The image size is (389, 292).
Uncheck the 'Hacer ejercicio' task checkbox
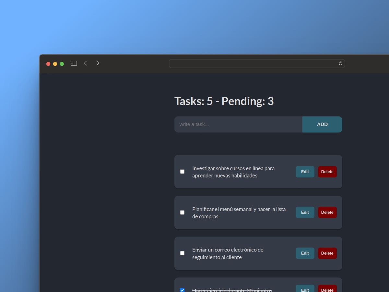(182, 290)
